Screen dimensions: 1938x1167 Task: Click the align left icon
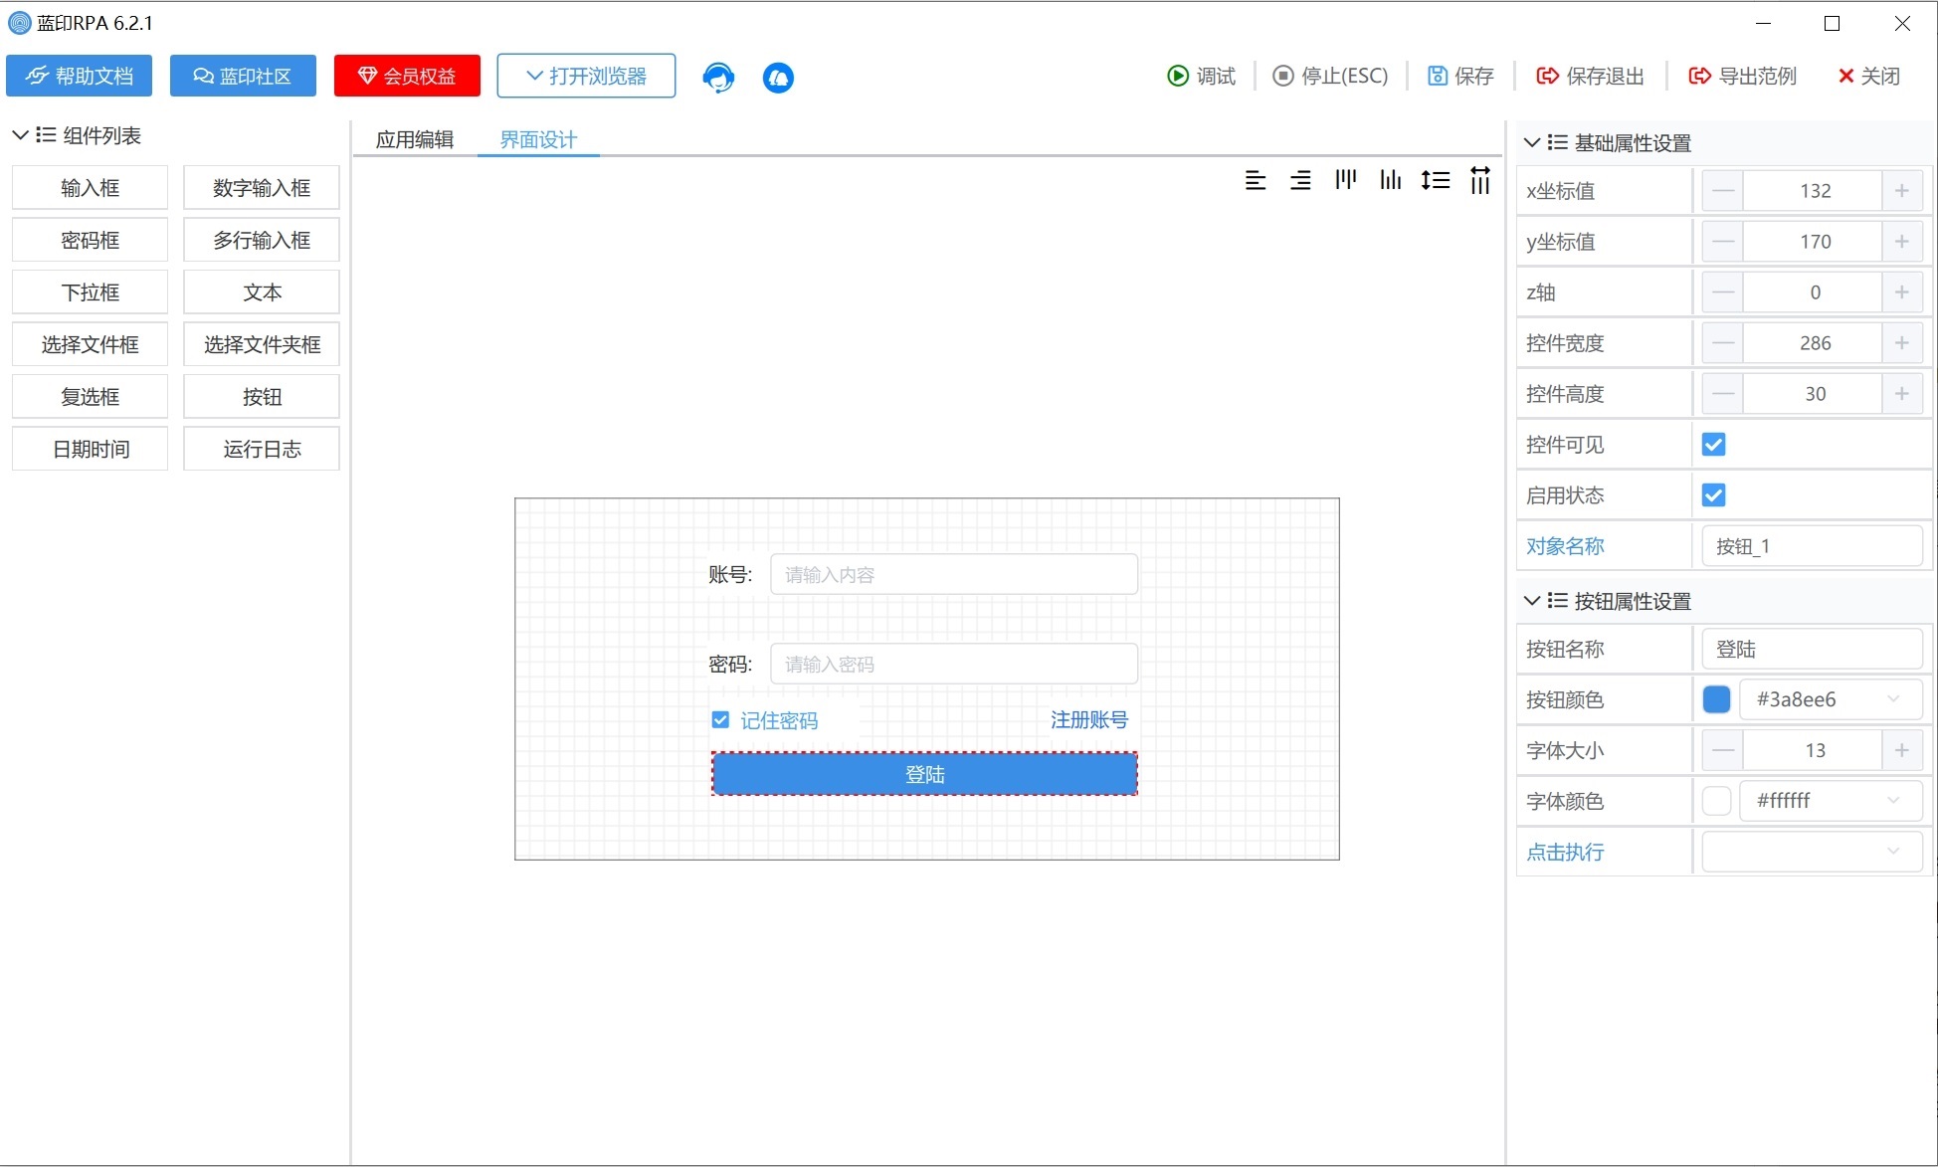click(x=1256, y=180)
